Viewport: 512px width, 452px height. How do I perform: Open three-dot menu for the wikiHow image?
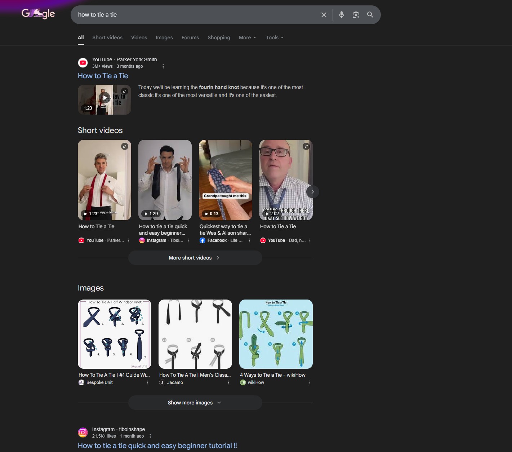coord(309,382)
